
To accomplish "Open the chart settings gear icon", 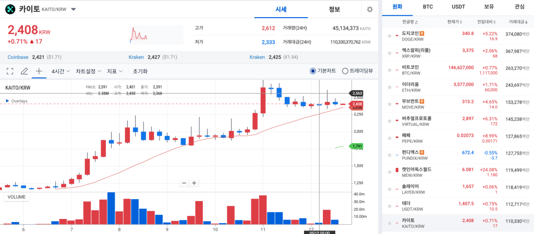I will pyautogui.click(x=370, y=9).
